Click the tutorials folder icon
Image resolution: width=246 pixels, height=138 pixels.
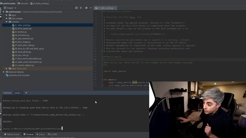coord(10,22)
